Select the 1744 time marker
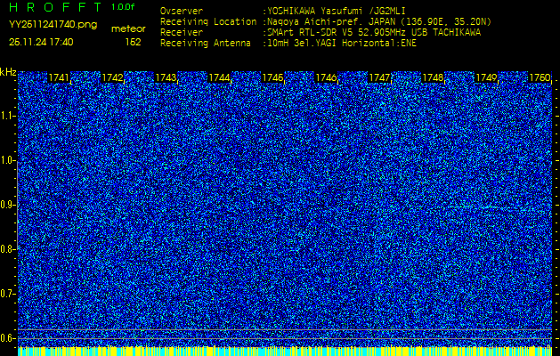560x356 pixels. (219, 78)
